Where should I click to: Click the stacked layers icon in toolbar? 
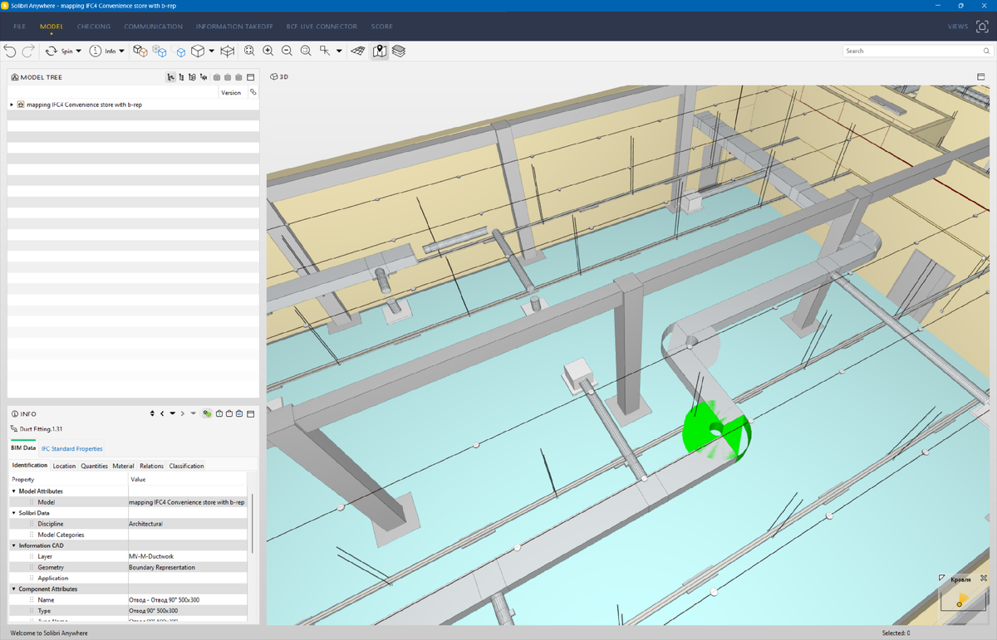pyautogui.click(x=399, y=51)
